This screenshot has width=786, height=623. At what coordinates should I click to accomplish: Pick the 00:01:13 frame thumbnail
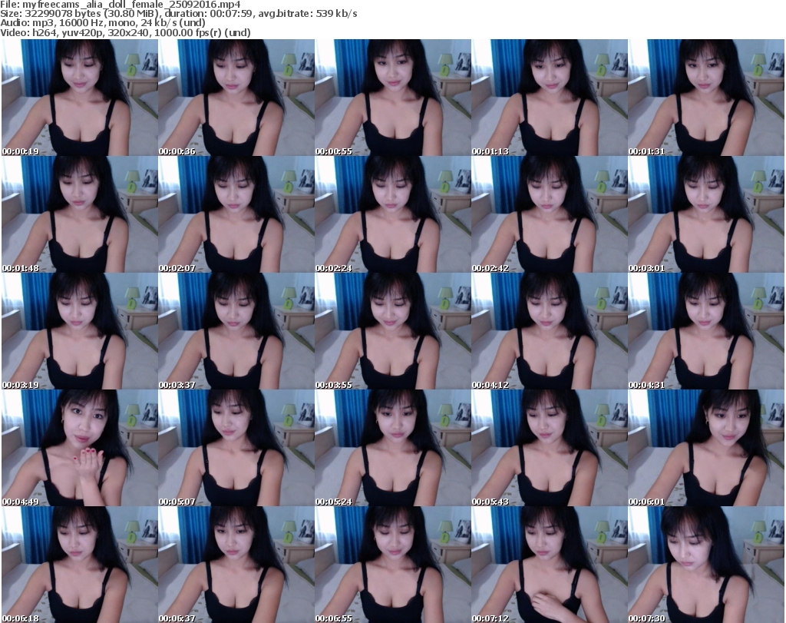tap(550, 98)
